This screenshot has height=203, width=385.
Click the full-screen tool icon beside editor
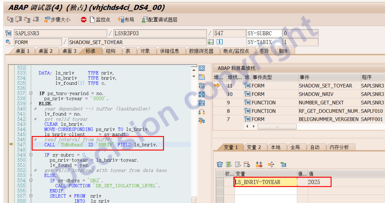[202, 94]
